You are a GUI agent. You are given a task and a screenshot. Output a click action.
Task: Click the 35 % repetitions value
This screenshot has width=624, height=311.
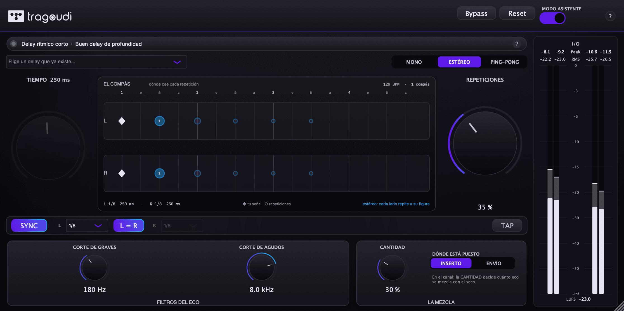(485, 207)
